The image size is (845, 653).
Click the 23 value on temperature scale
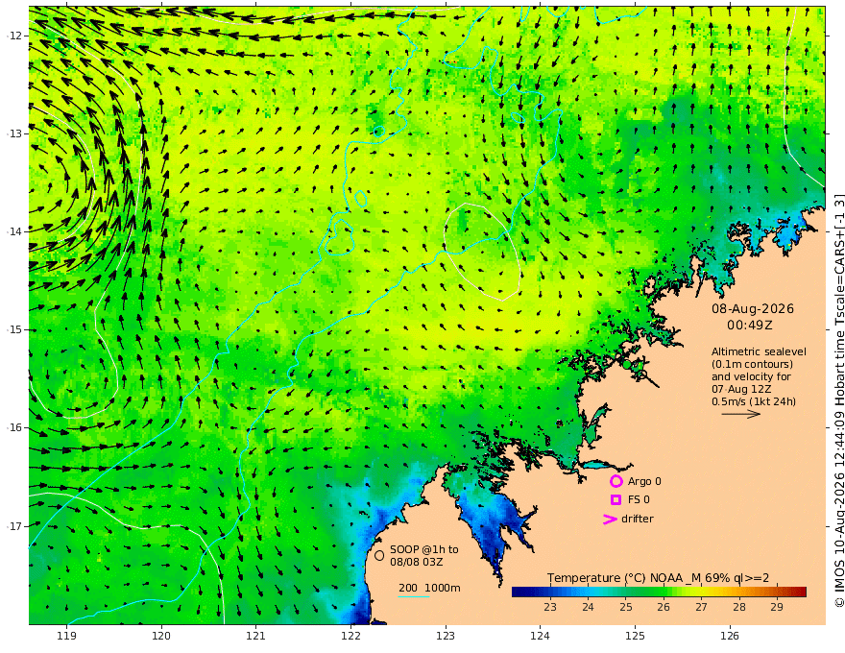click(549, 607)
